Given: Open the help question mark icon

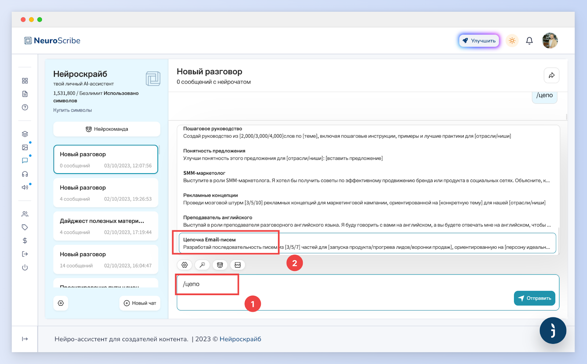Looking at the screenshot, I should coord(25,108).
